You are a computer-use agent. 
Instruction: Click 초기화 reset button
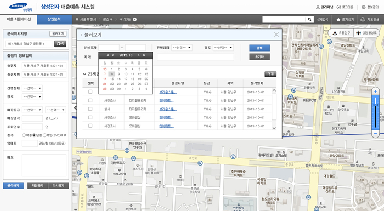259,57
